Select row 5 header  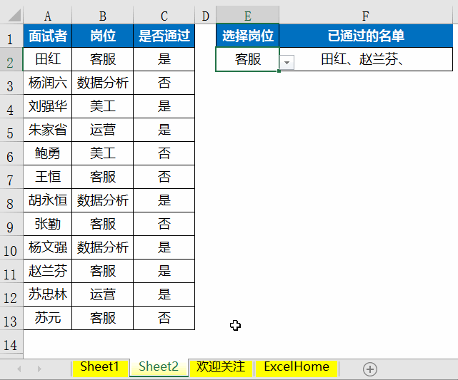tap(11, 130)
